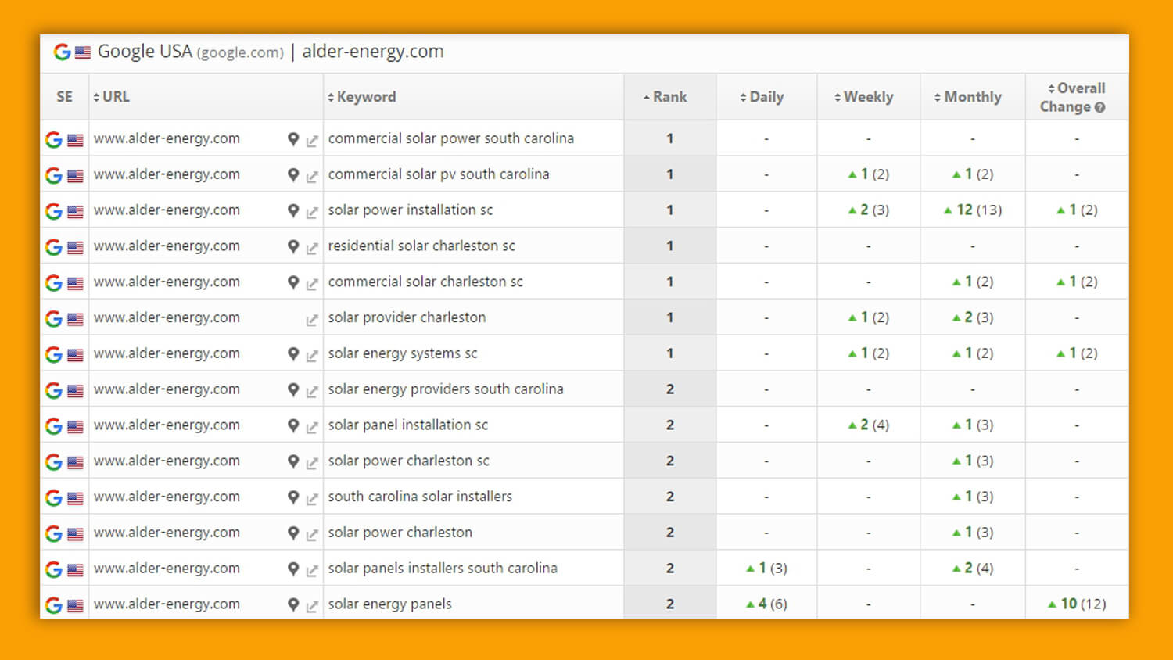
Task: Click location pin for 'solar power charleston' row
Action: click(293, 533)
